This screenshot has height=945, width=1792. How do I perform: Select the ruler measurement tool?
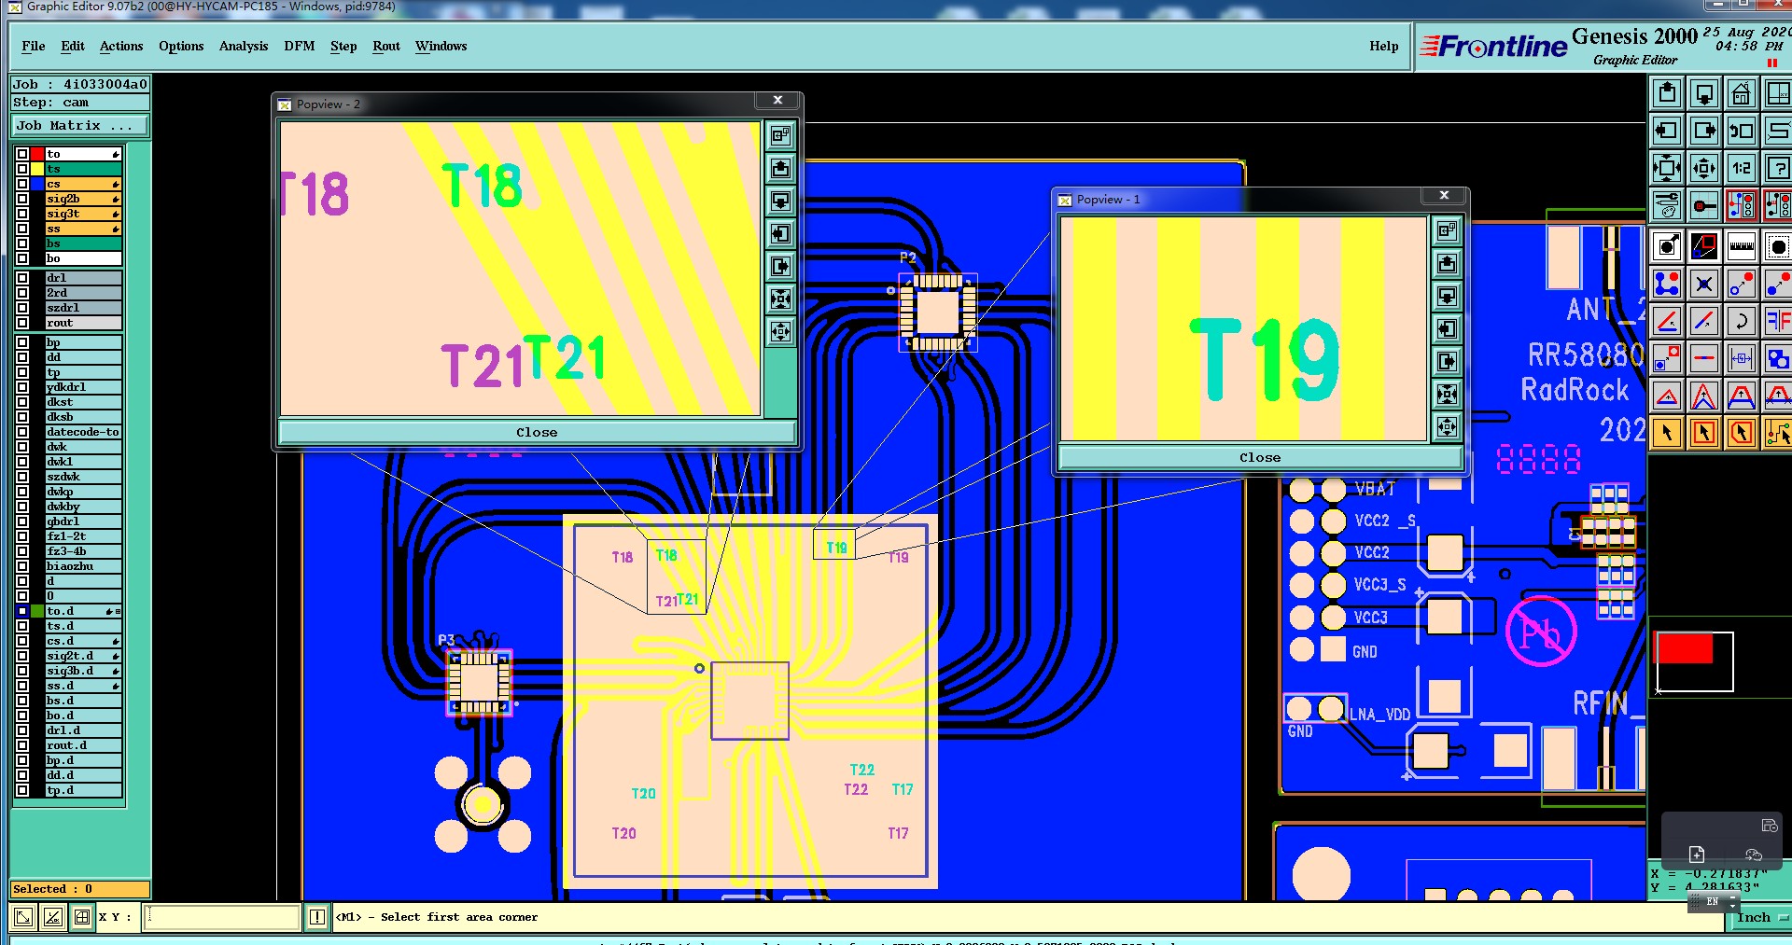pyautogui.click(x=1742, y=246)
